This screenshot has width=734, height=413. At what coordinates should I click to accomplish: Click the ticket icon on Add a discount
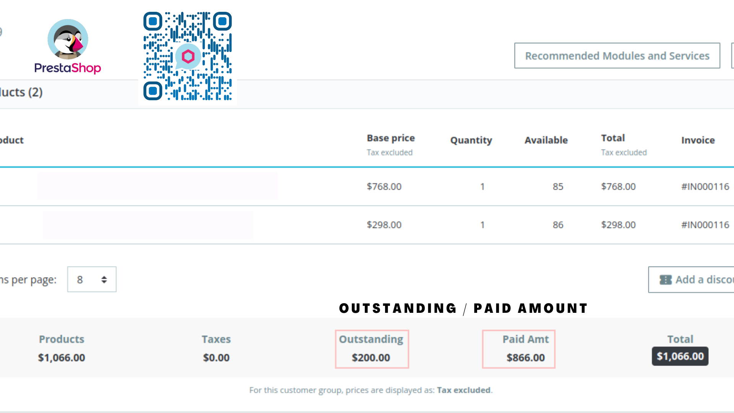coord(666,280)
